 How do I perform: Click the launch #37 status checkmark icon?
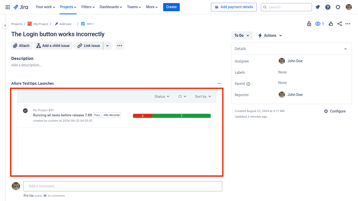point(25,111)
